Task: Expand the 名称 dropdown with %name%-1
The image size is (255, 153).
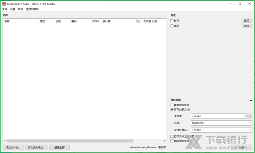Action: coord(250,123)
